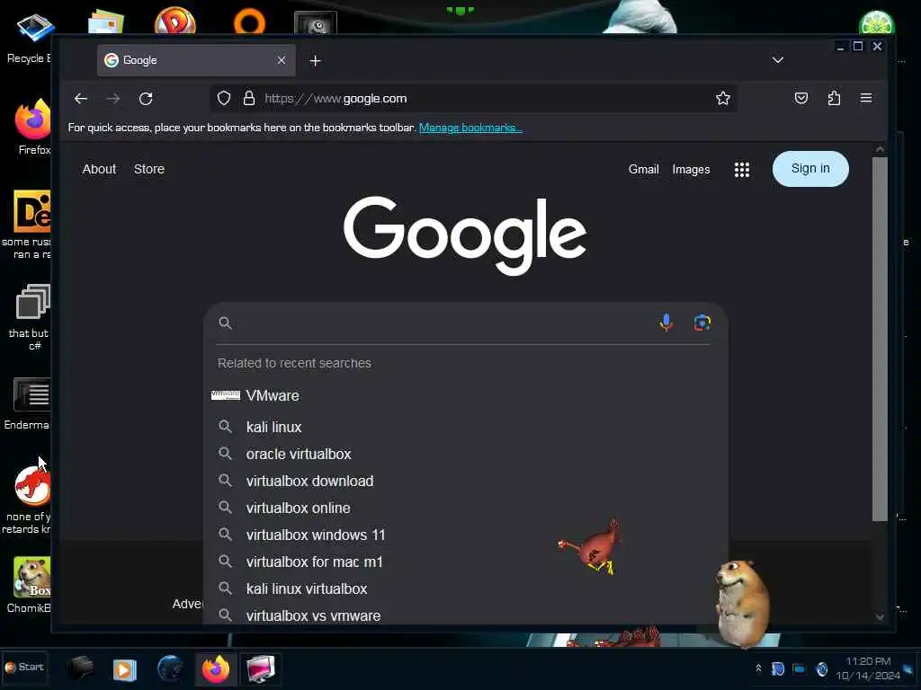Open the tracking protection shield icon
Viewport: 921px width, 690px height.
(224, 98)
